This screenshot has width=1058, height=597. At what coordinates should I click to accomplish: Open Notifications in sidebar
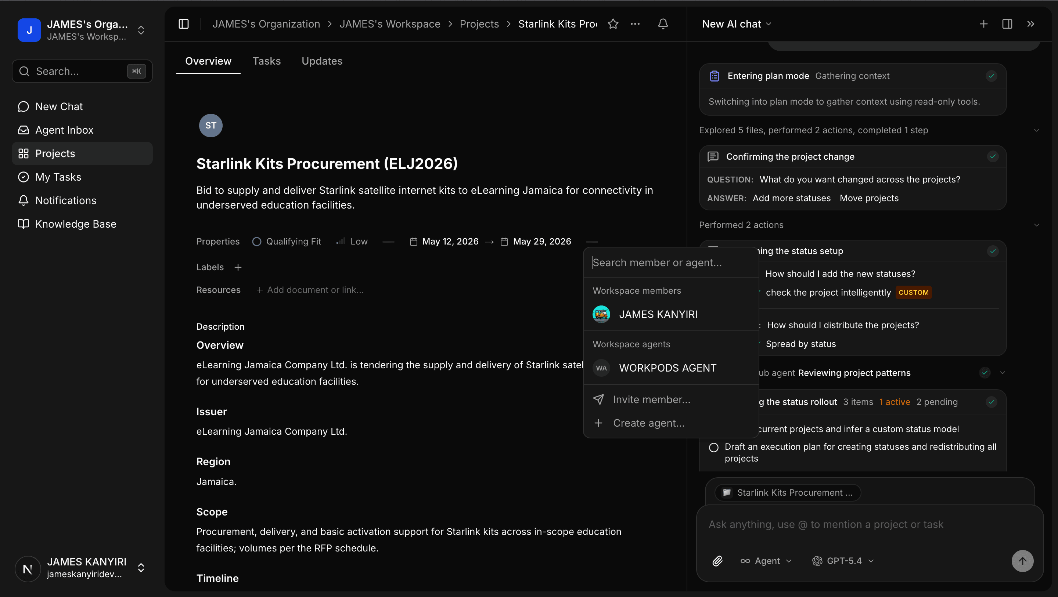[82, 200]
